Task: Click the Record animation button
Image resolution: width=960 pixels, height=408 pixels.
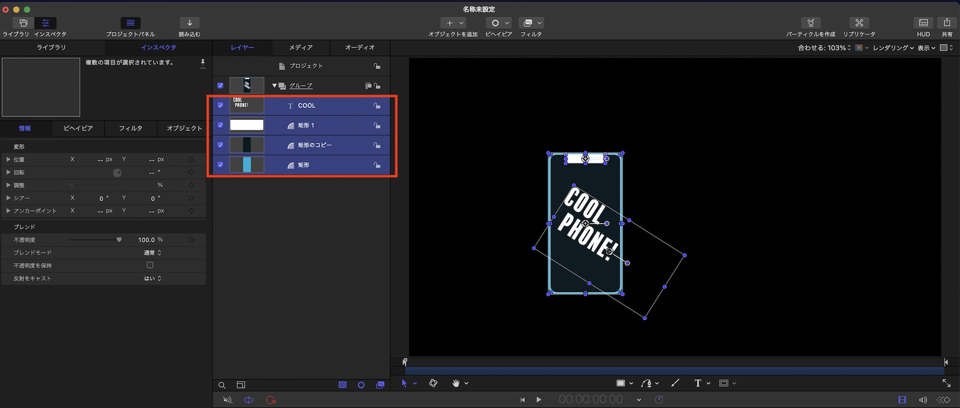Action: tap(271, 400)
